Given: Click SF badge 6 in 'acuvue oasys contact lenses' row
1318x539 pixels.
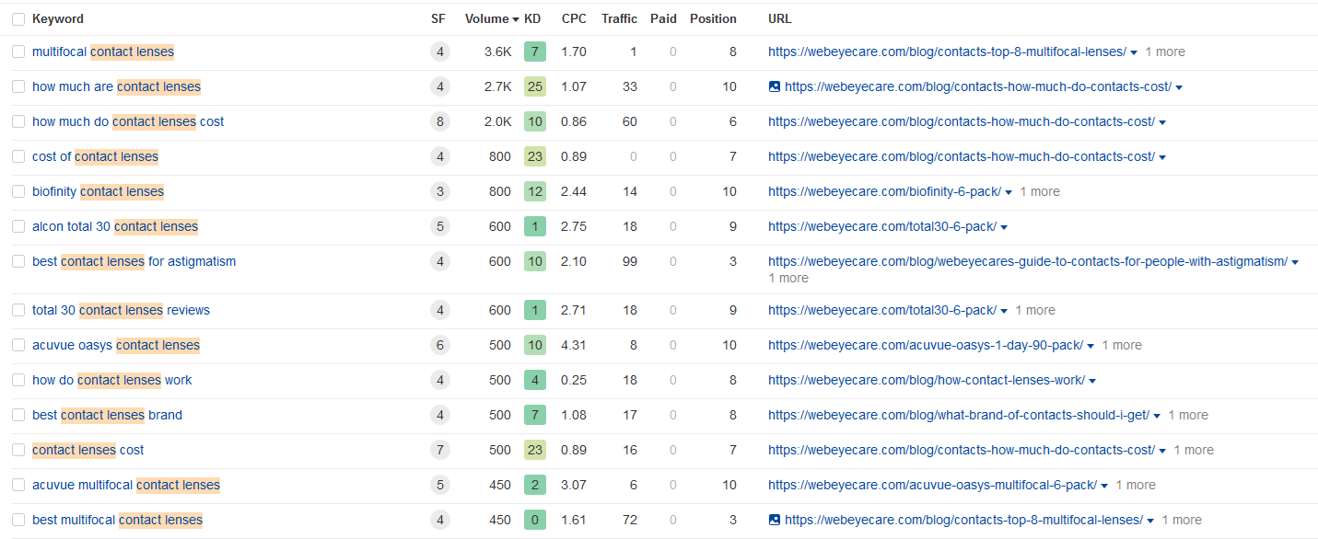Looking at the screenshot, I should (x=440, y=345).
